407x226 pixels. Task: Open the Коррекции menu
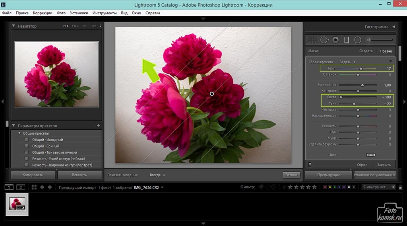[43, 13]
